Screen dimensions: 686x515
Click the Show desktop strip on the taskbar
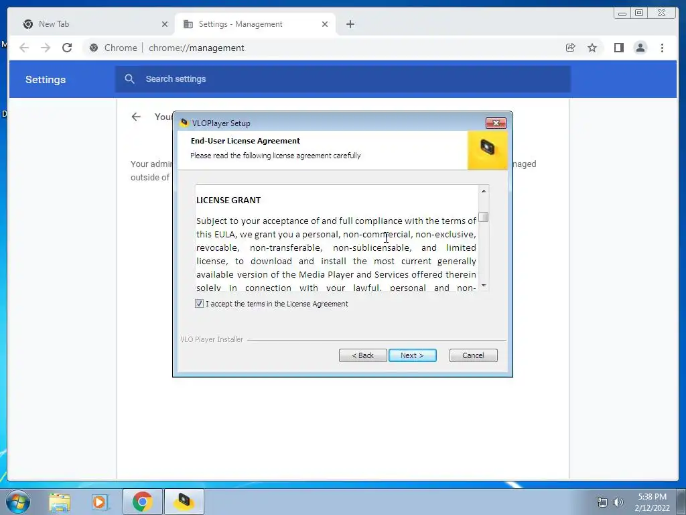(683, 502)
